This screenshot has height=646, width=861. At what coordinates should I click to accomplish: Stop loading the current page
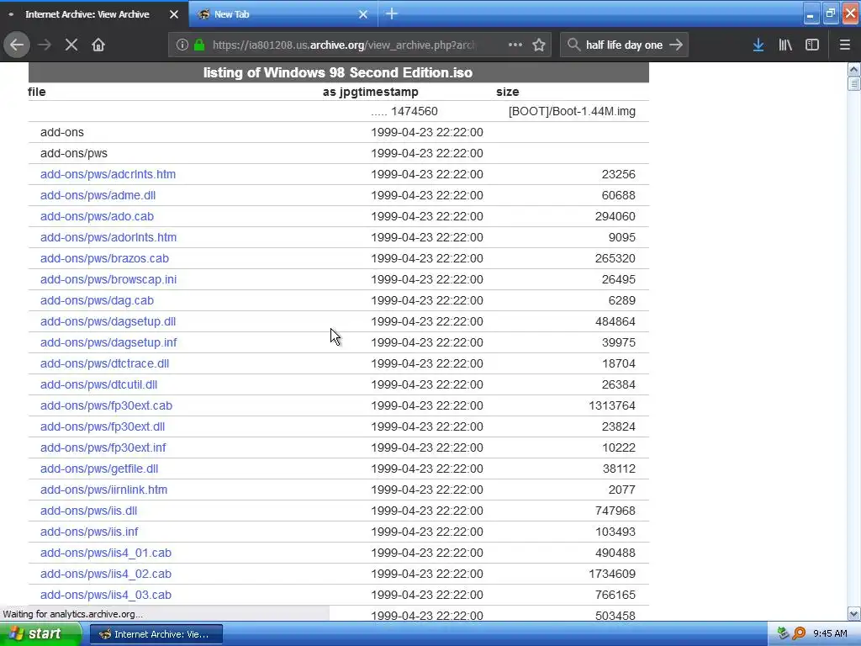pos(71,45)
